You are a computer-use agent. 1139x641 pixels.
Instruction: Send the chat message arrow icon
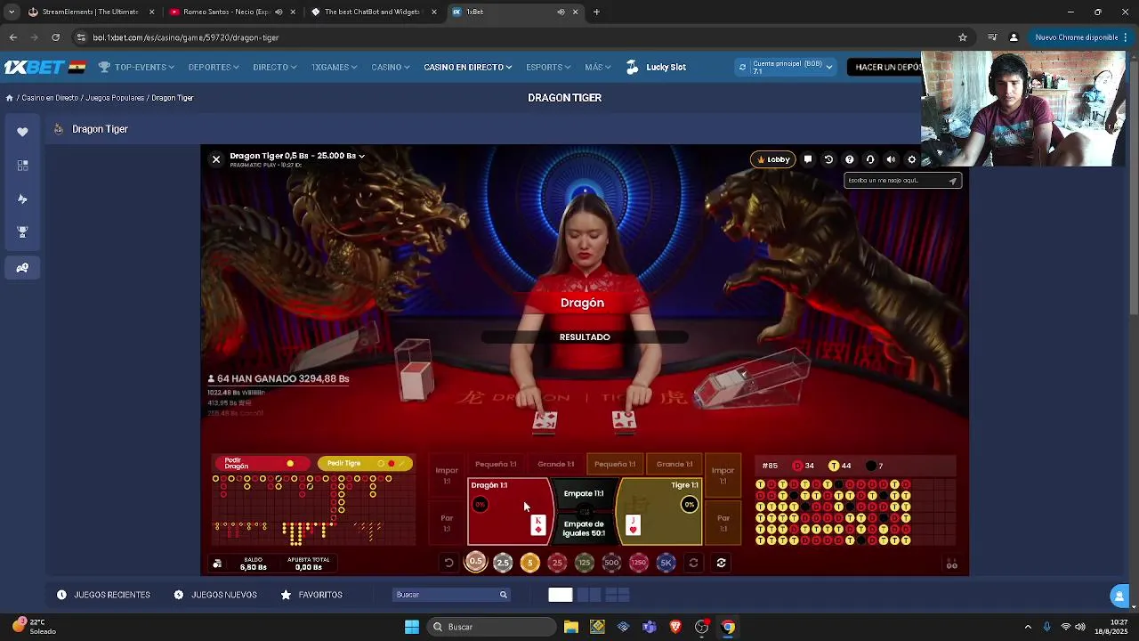952,181
